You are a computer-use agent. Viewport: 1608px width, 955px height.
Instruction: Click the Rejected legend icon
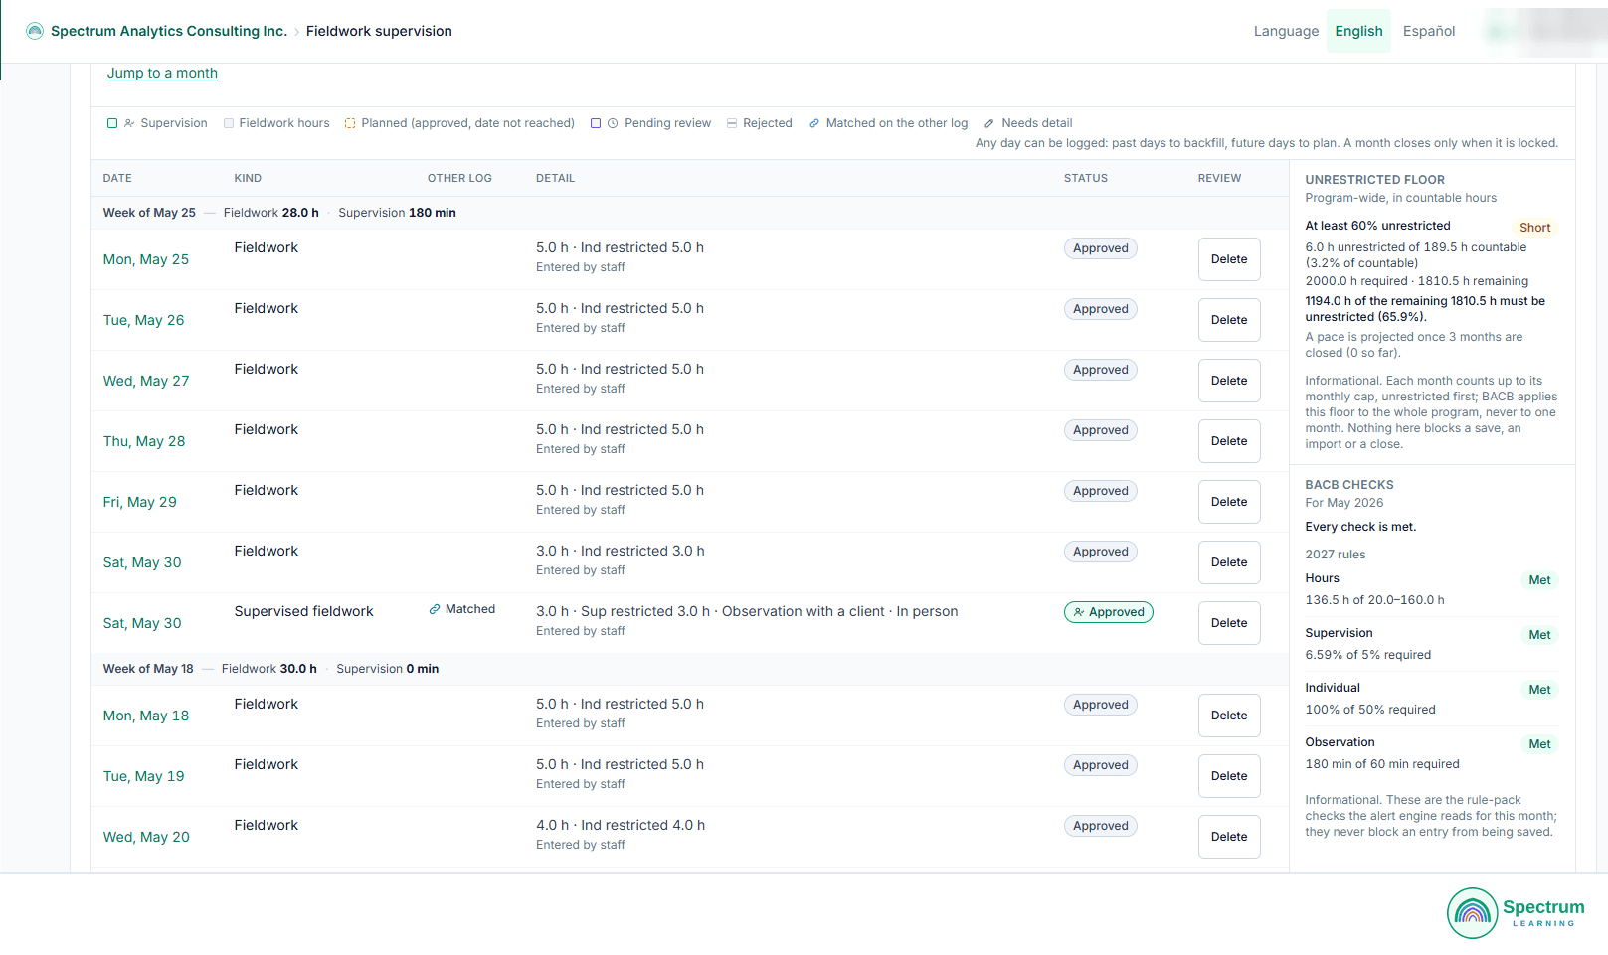(732, 123)
